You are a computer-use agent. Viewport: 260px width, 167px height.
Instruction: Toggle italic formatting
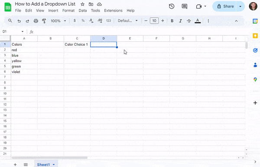point(180,21)
